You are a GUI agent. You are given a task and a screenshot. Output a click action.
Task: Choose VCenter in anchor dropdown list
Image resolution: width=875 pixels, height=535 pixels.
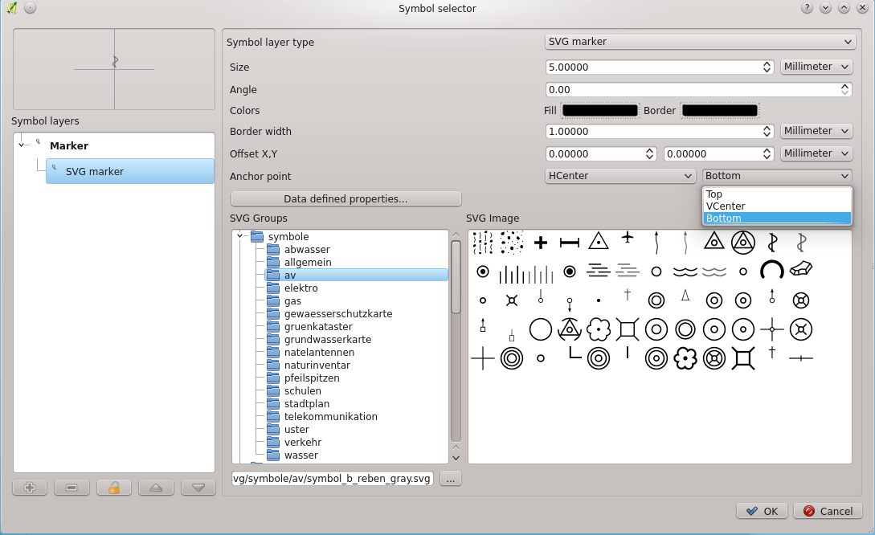(x=777, y=206)
